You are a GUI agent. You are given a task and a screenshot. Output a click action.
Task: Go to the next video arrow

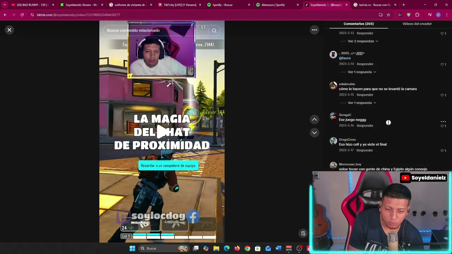pyautogui.click(x=314, y=133)
